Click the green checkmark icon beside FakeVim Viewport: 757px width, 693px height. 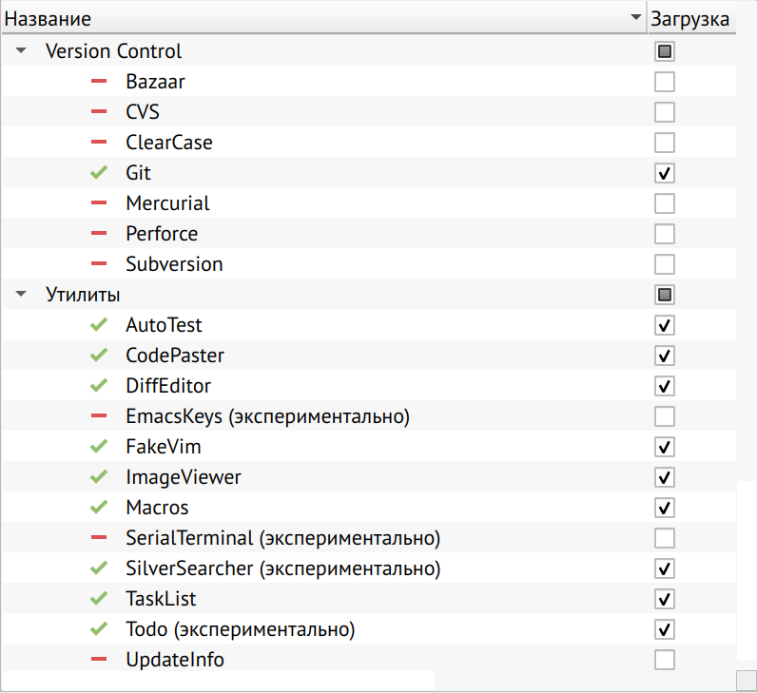tap(99, 447)
